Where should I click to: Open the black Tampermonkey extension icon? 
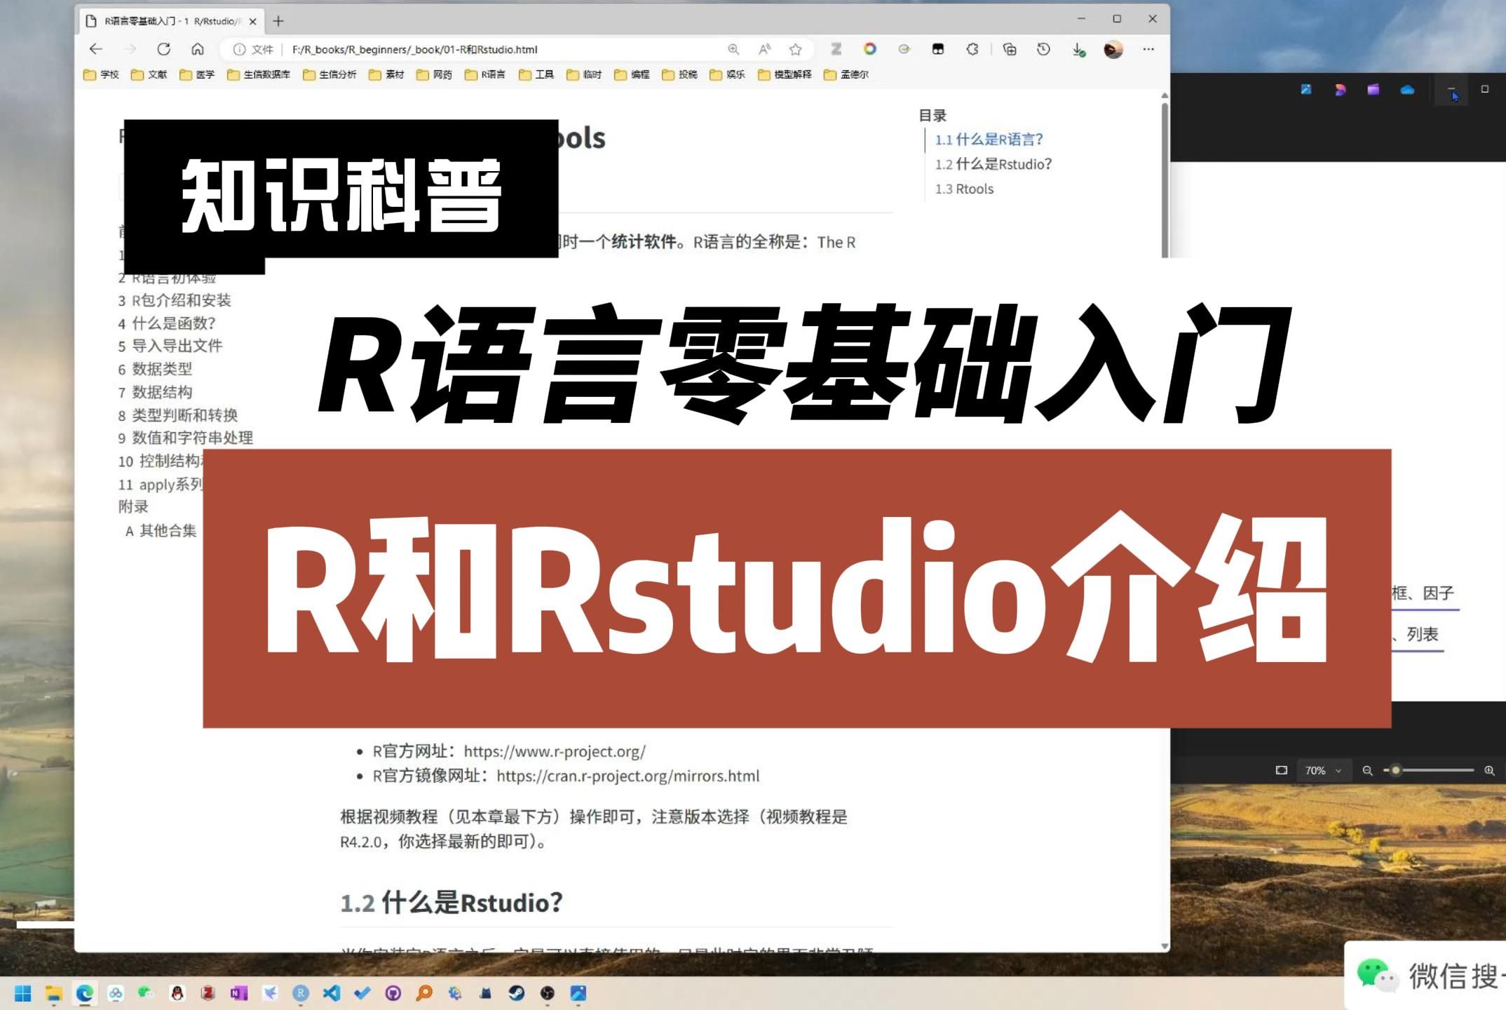point(938,49)
